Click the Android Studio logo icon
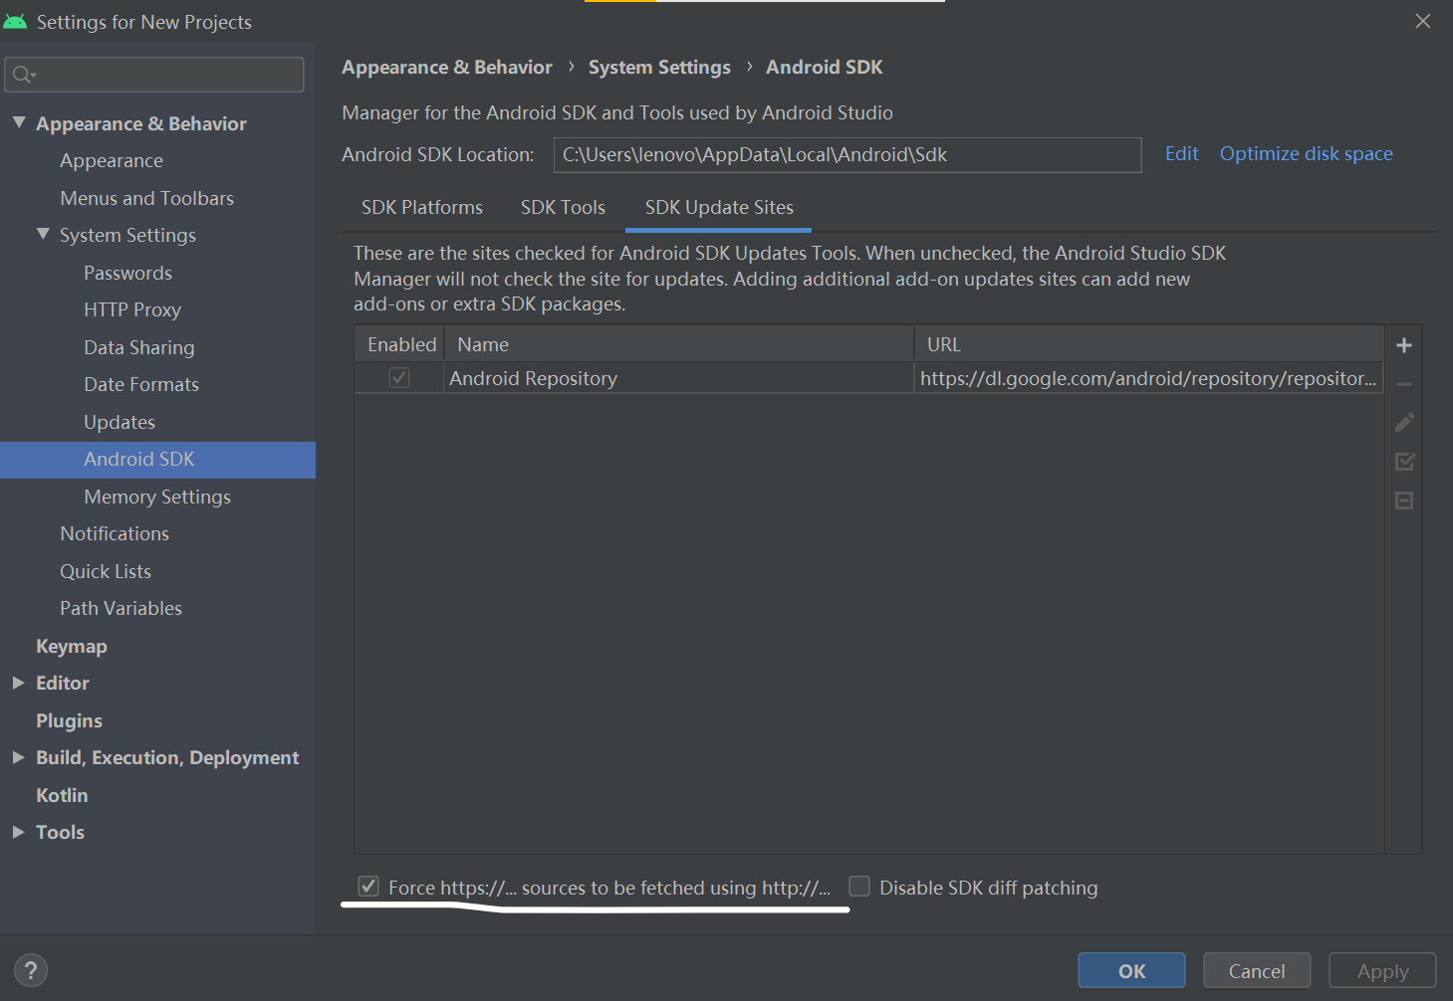Viewport: 1453px width, 1001px height. [x=15, y=21]
